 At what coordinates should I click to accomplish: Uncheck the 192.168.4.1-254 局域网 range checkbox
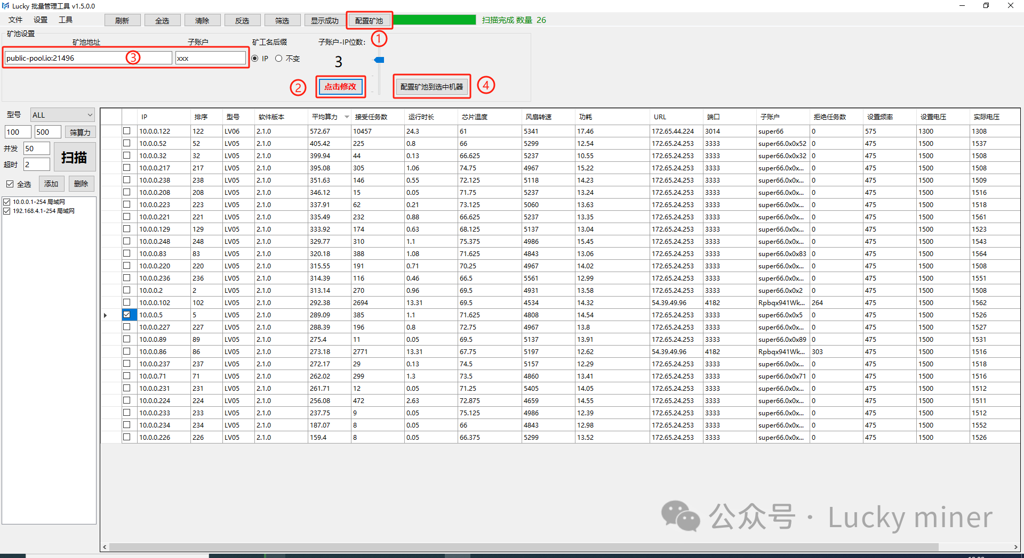pos(7,211)
